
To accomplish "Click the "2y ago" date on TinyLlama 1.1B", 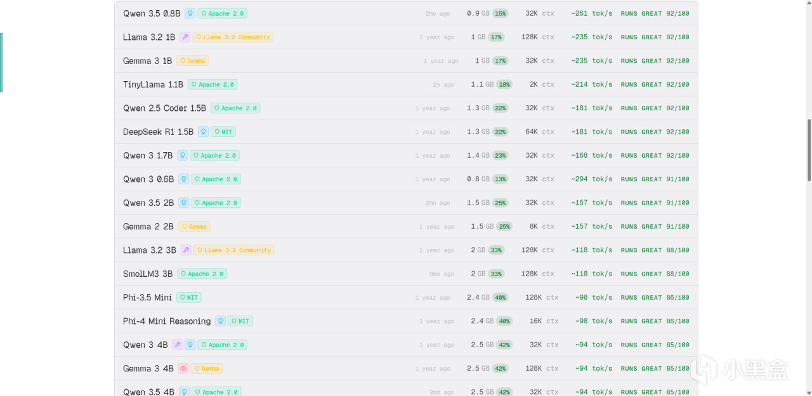I will coord(443,85).
